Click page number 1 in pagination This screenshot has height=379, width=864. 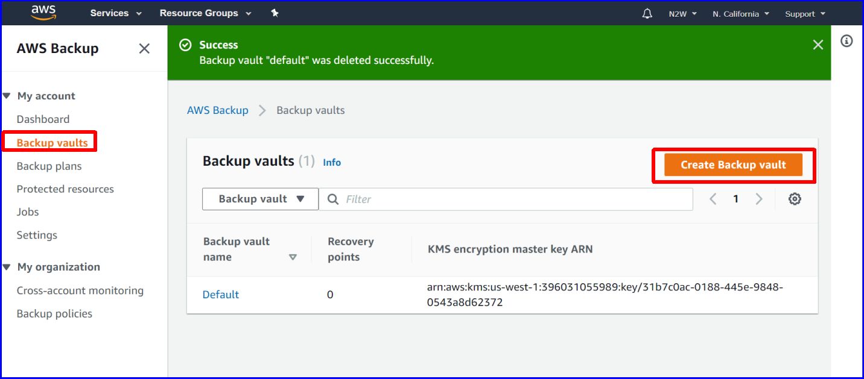(735, 199)
